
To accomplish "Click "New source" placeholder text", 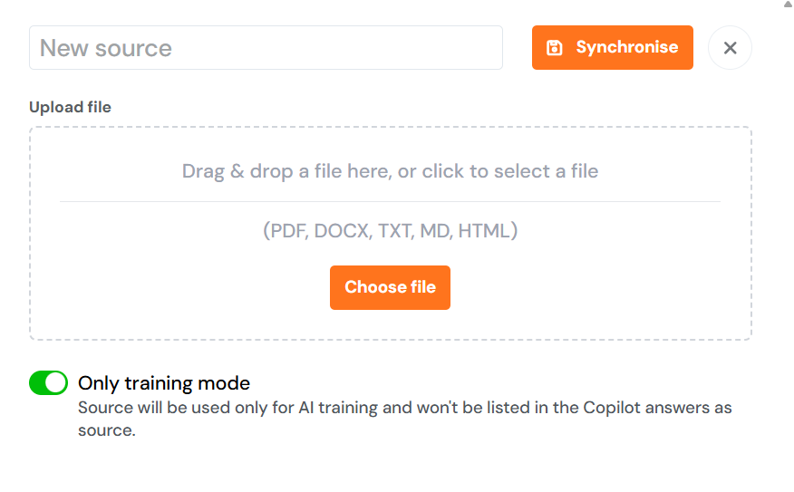I will (x=106, y=48).
